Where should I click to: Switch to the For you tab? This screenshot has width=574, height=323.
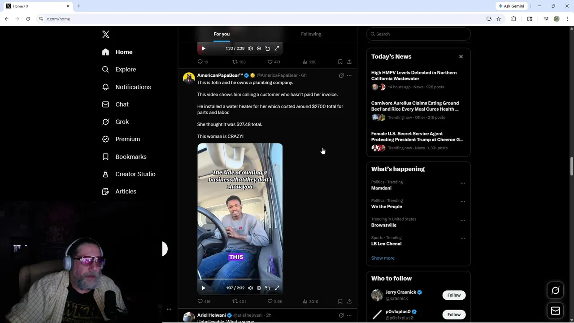(x=222, y=34)
